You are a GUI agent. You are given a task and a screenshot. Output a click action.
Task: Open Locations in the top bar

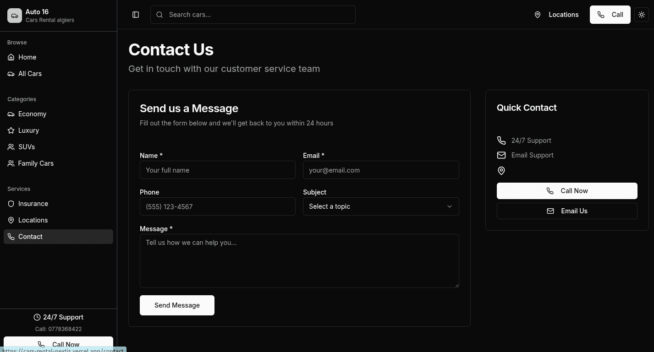point(556,15)
